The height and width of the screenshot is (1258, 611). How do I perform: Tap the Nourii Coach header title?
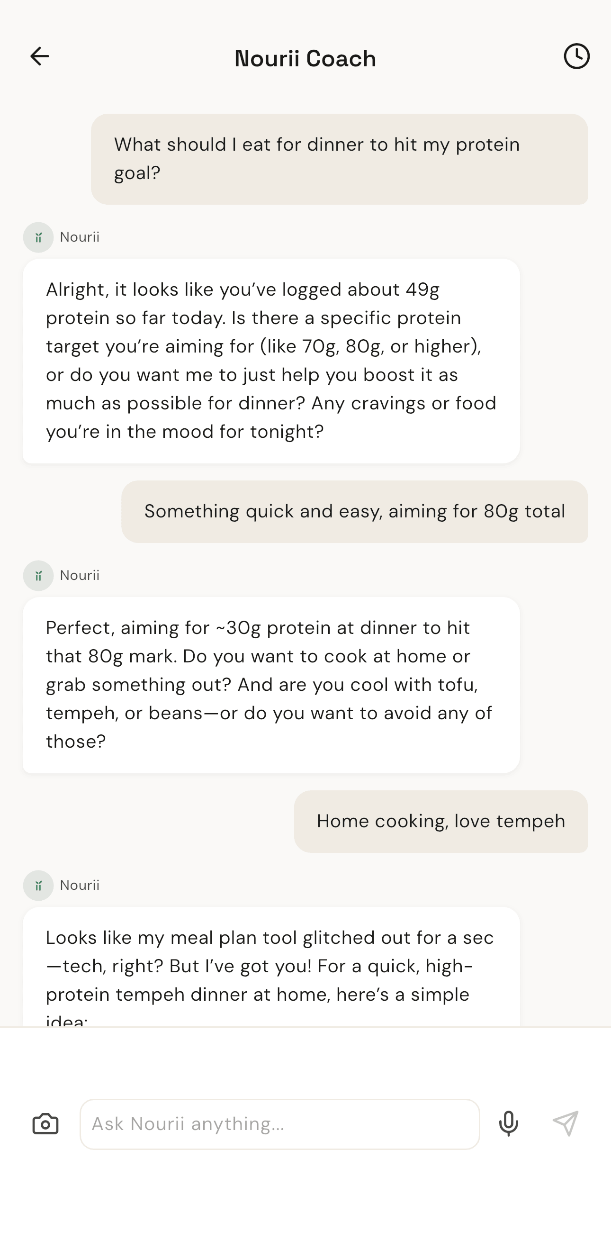tap(305, 58)
